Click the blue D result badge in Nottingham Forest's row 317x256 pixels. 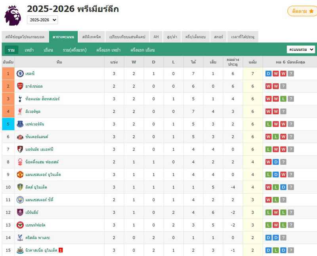[x=276, y=162]
